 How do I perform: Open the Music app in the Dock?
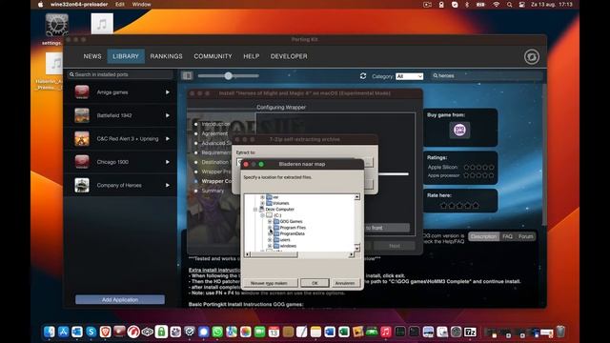[x=386, y=332]
